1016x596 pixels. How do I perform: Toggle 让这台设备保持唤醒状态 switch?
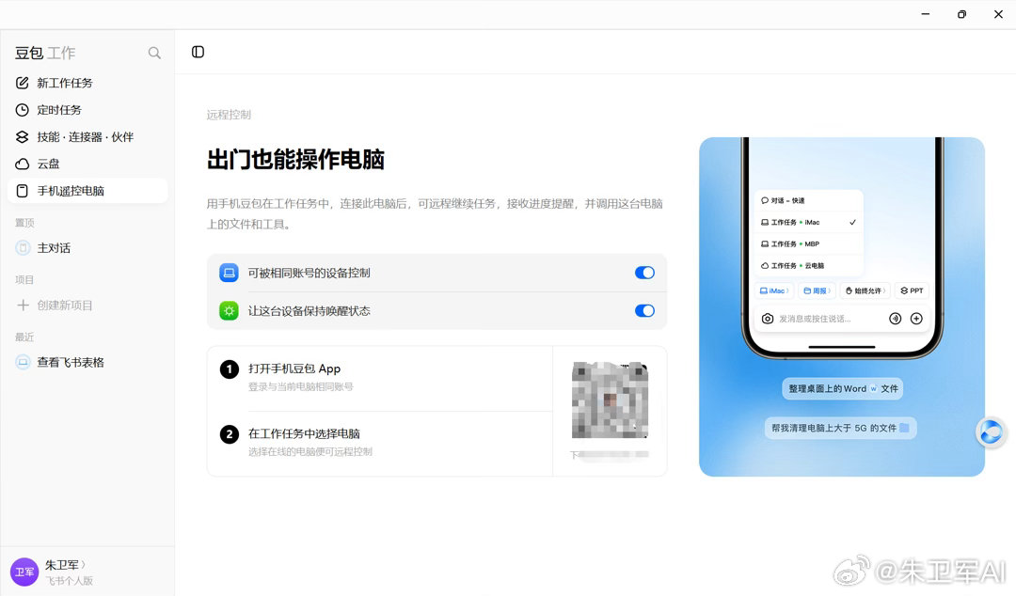644,311
